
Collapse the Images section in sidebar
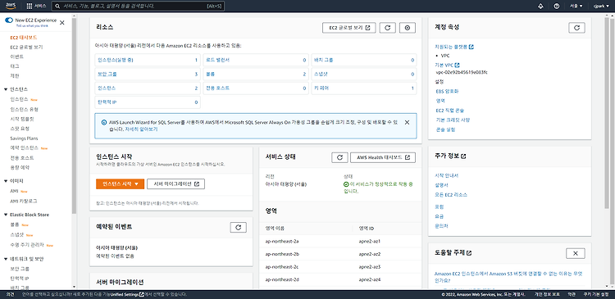(x=6, y=181)
